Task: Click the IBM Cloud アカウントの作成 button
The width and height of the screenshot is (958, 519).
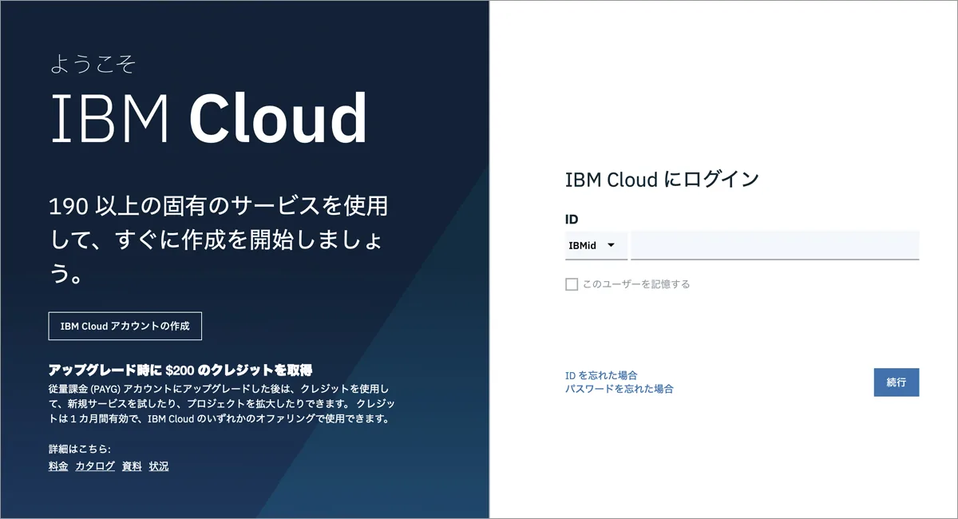Action: point(125,327)
